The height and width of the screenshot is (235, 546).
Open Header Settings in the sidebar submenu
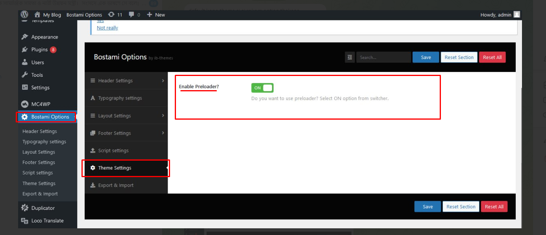(40, 131)
